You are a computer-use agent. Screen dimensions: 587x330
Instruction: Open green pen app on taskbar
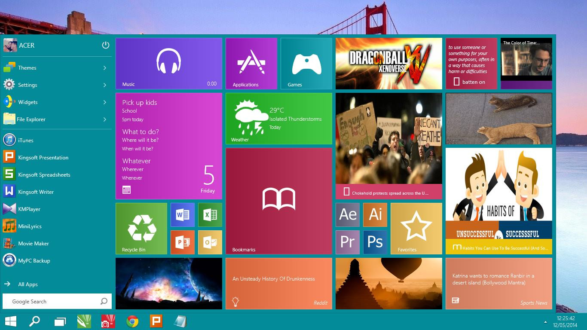tap(84, 321)
